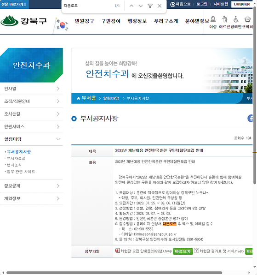
Task: Download 체험단 모집 안내문(2023년).hwp file
Action: pyautogui.click(x=146, y=251)
